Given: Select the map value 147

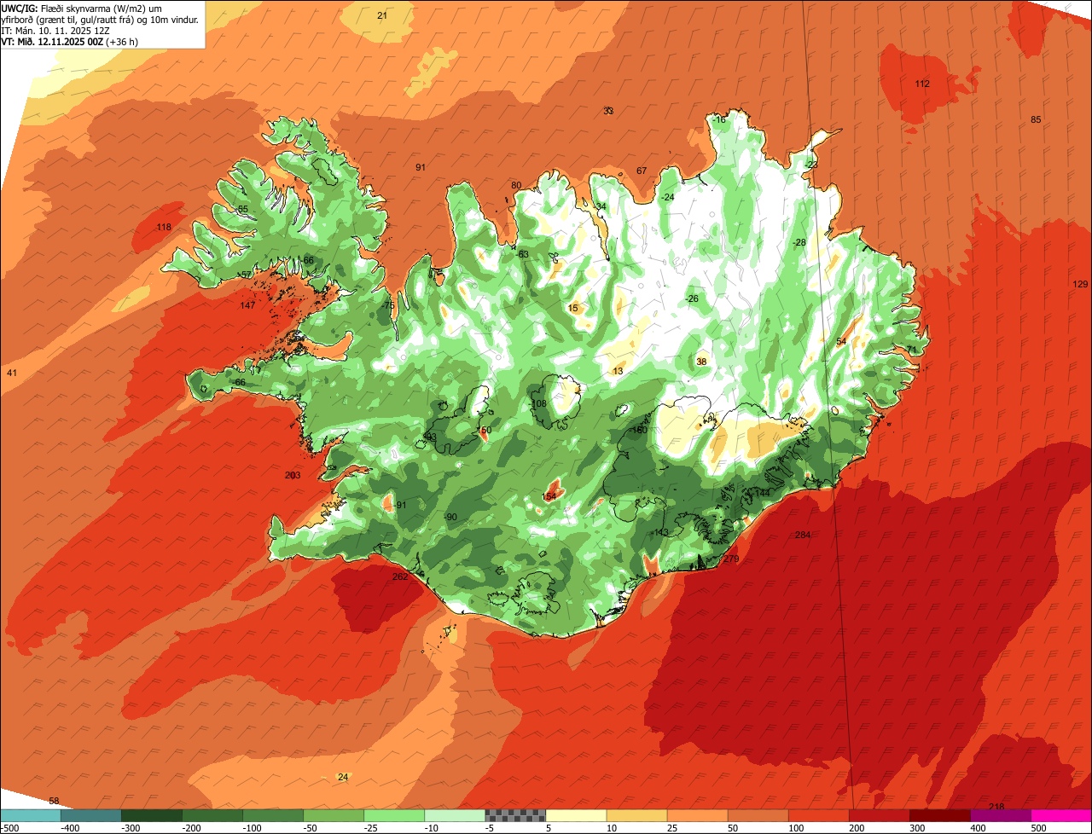Looking at the screenshot, I should pyautogui.click(x=247, y=305).
